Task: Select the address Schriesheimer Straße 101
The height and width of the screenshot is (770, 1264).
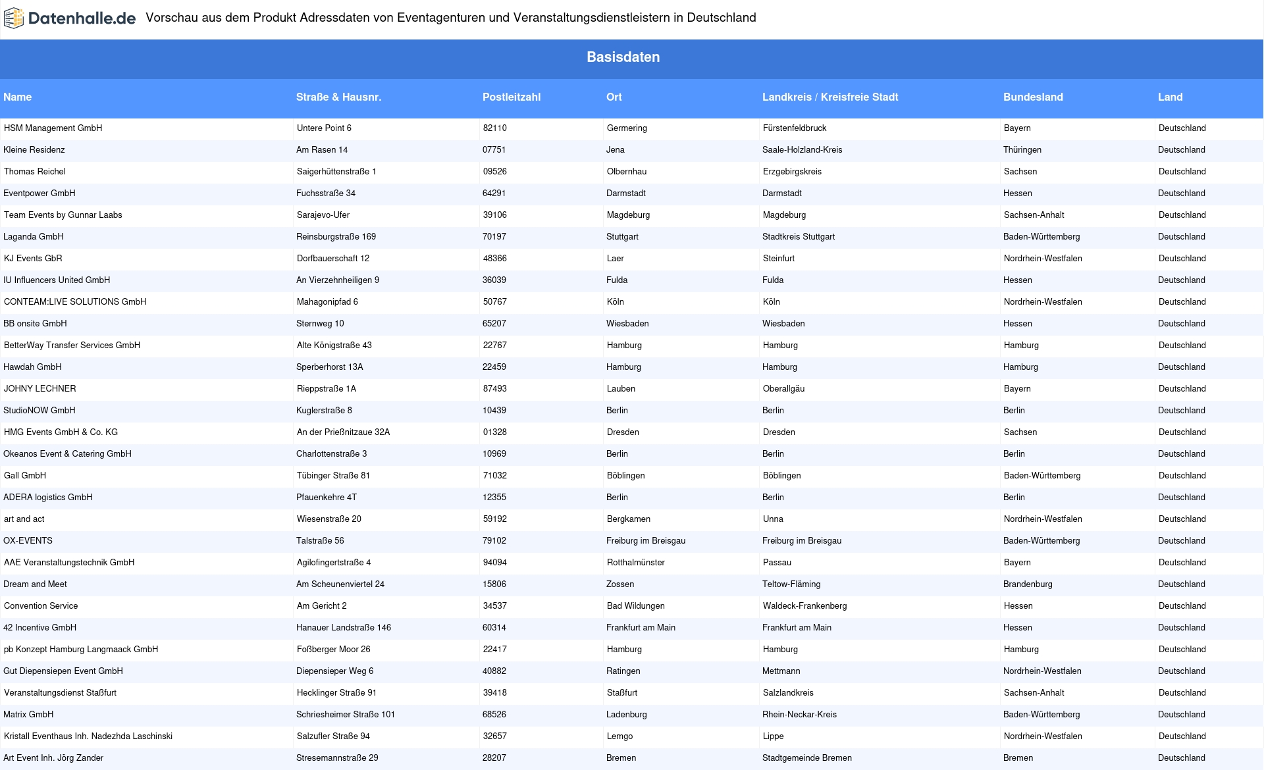Action: coord(346,715)
